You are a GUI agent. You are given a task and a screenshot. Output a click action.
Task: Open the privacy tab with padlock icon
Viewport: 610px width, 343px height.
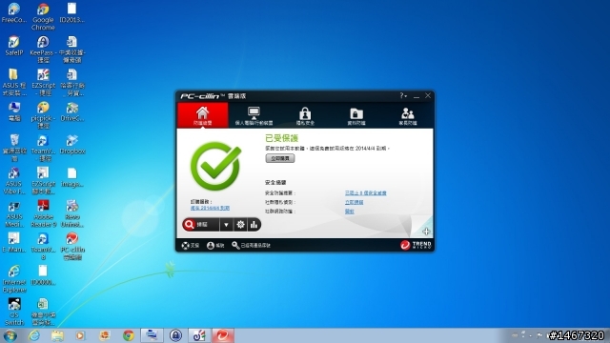(x=305, y=115)
